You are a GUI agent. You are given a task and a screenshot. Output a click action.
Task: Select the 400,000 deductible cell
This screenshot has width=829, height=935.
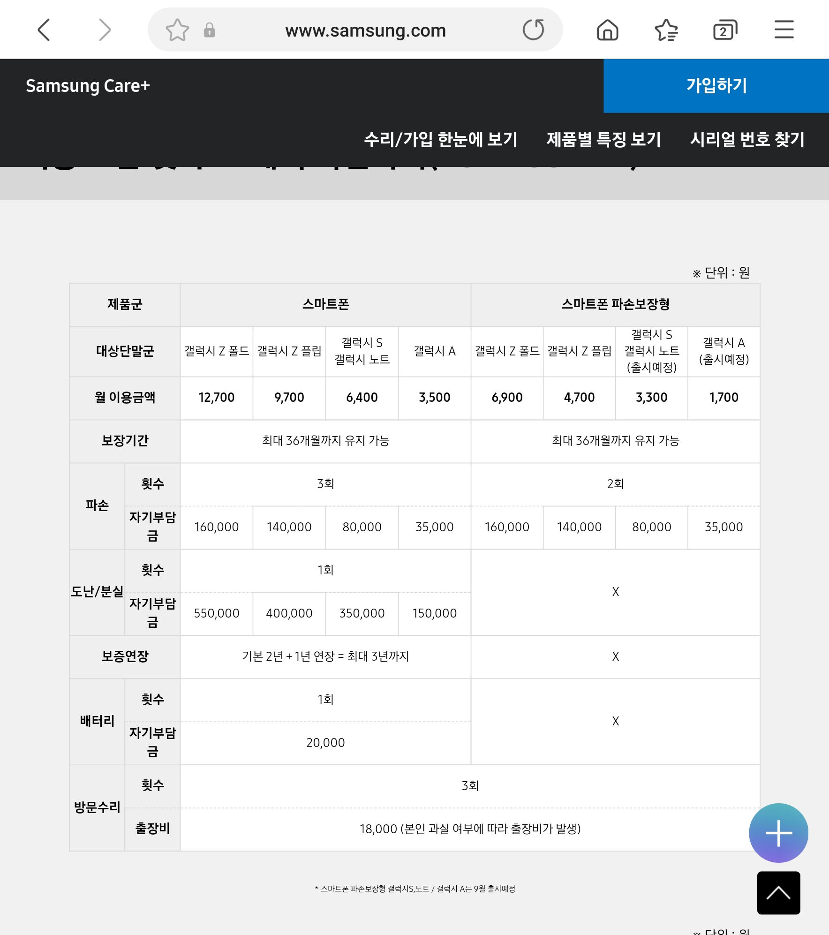[289, 613]
